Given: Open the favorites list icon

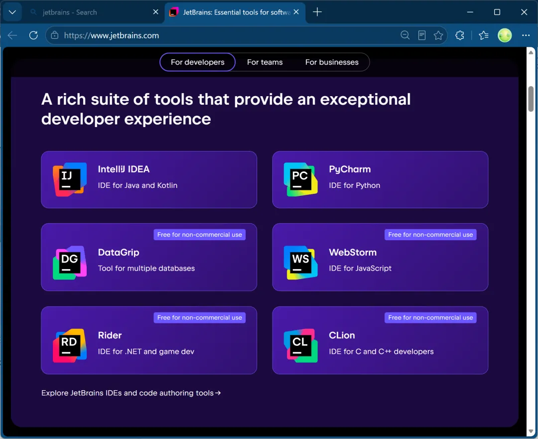Looking at the screenshot, I should tap(483, 35).
